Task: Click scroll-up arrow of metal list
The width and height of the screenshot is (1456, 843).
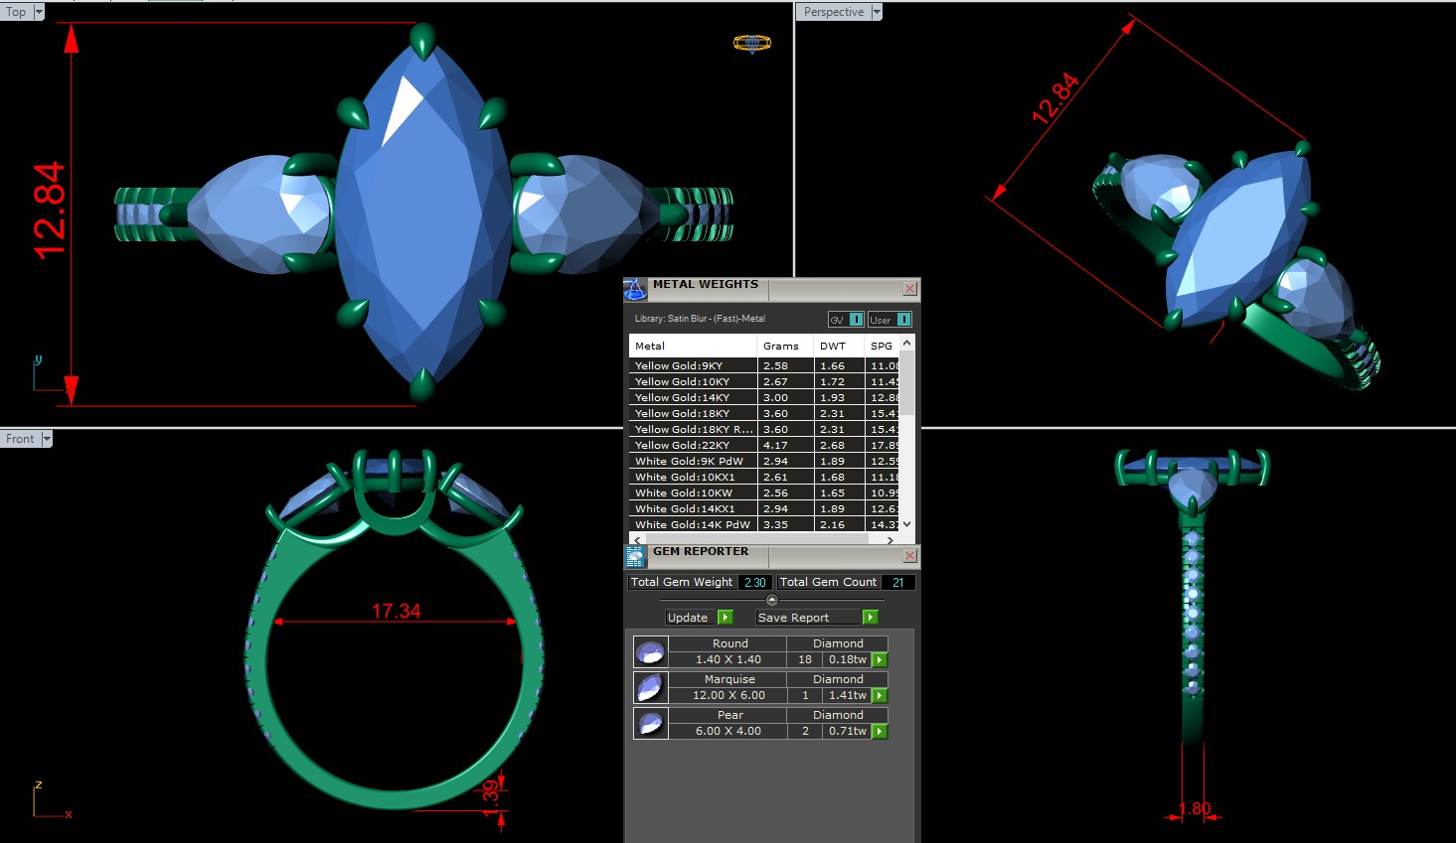Action: [906, 343]
